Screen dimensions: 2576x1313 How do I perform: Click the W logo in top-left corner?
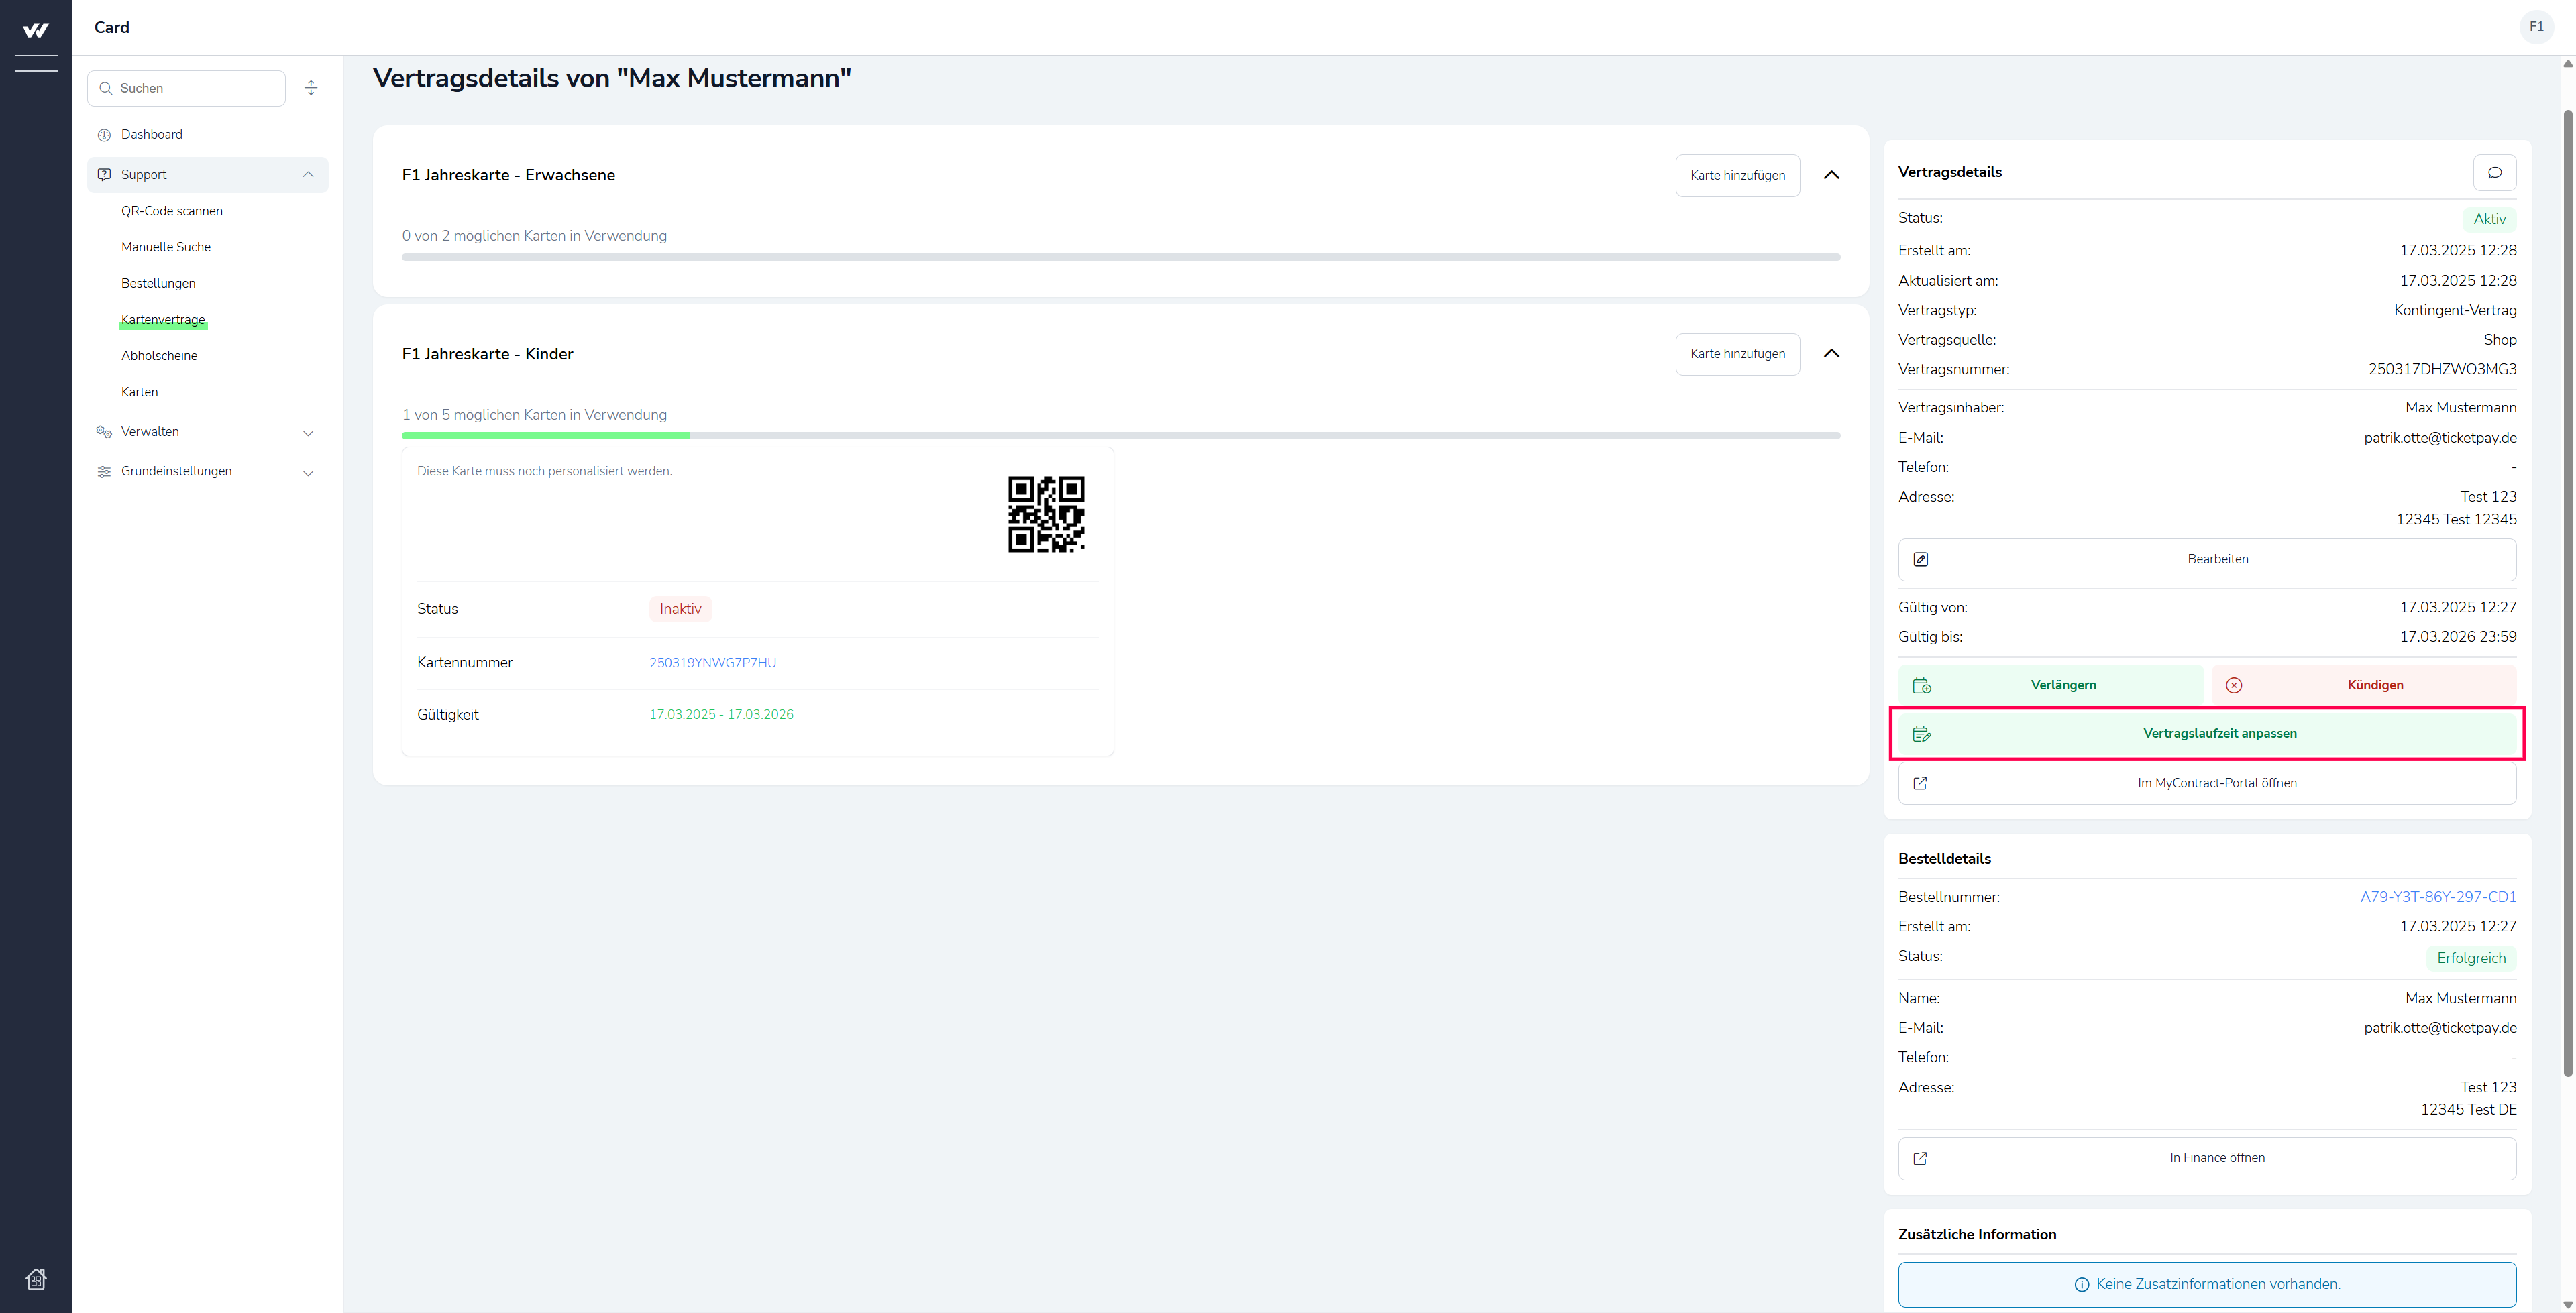coord(36,30)
